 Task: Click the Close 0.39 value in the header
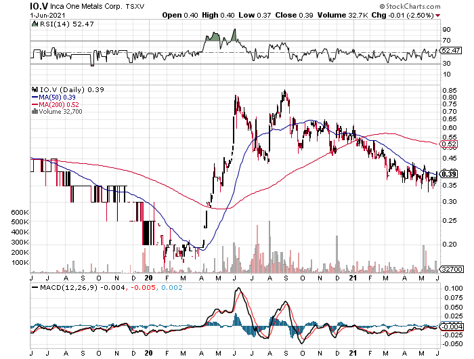[x=294, y=15]
